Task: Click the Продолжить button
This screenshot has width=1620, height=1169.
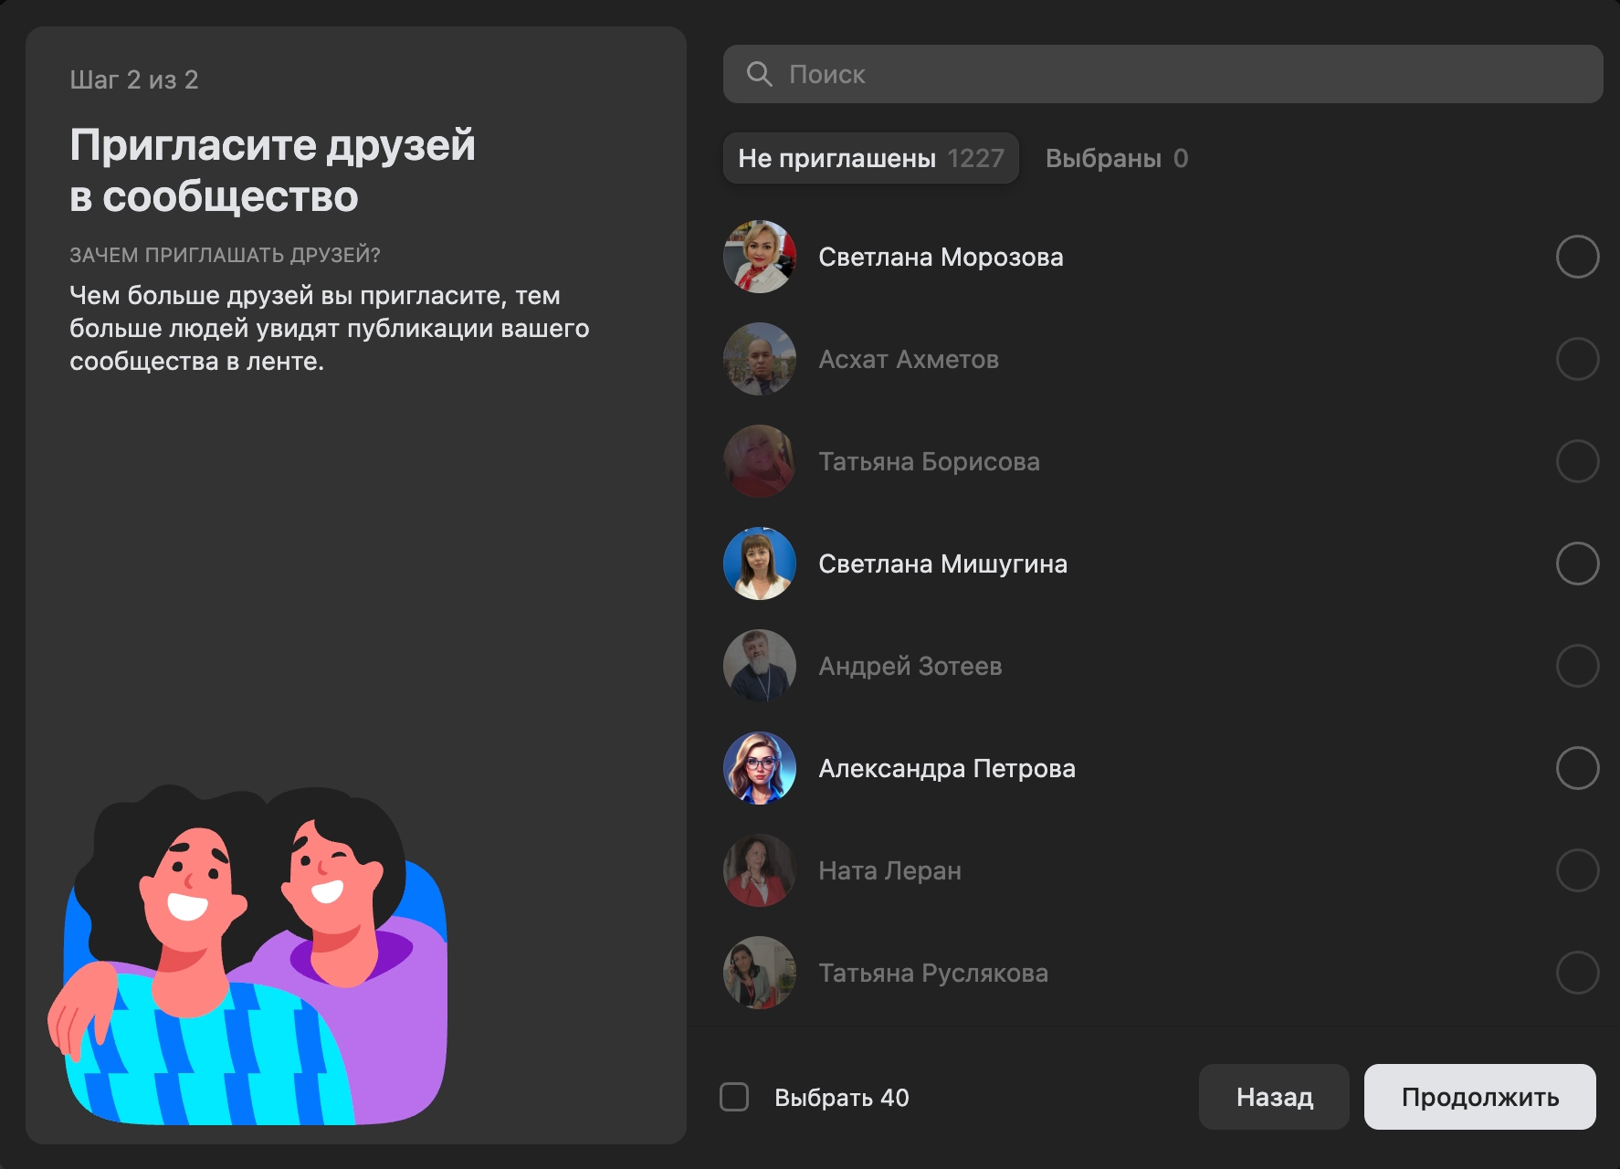Action: (1479, 1097)
